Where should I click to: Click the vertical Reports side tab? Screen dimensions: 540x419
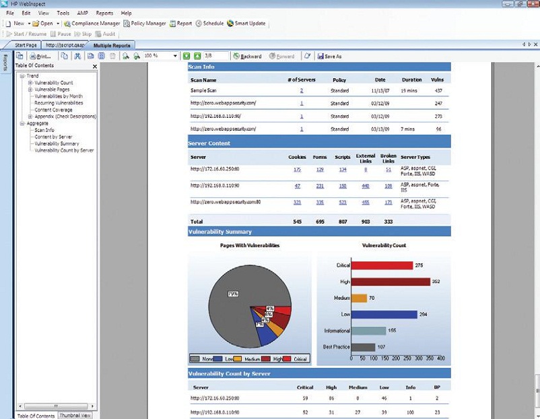(5, 63)
